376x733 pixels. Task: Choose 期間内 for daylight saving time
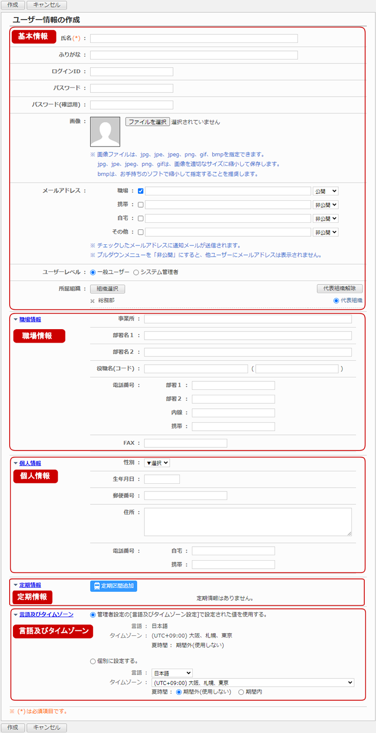tap(241, 692)
